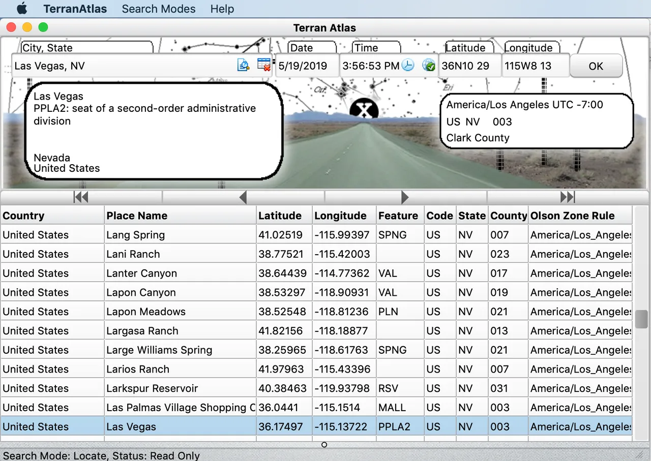The width and height of the screenshot is (651, 461).
Task: Go to previous page with the left arrow
Action: coord(243,197)
